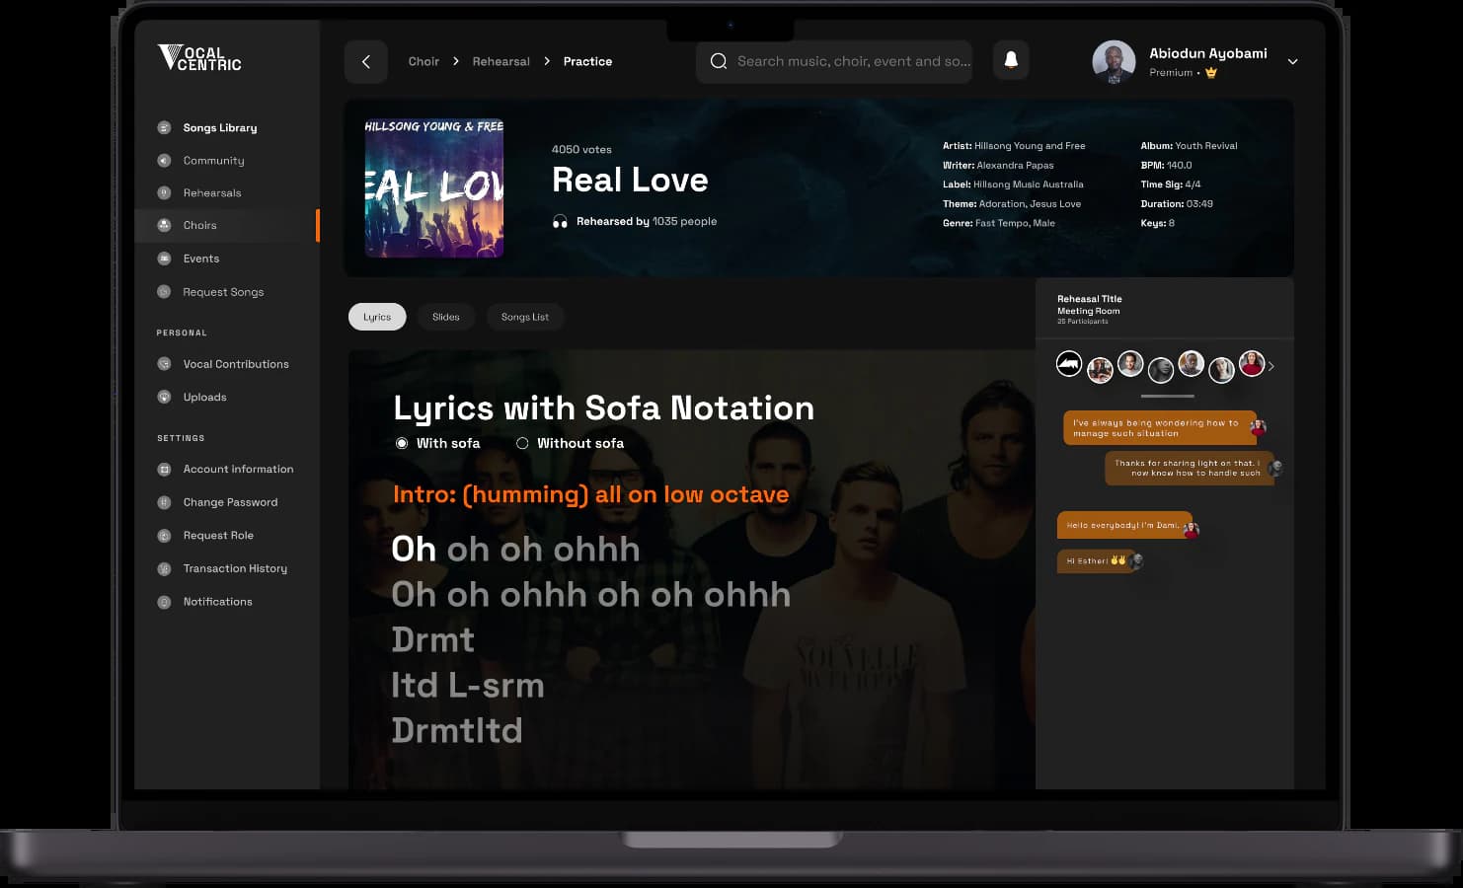Show more participants with the arrow

1271,366
